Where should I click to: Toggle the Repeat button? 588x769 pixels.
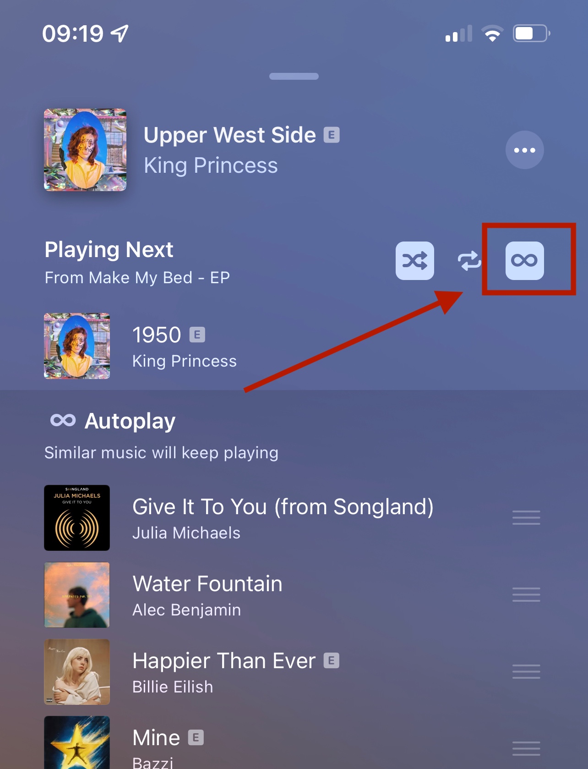pos(469,261)
